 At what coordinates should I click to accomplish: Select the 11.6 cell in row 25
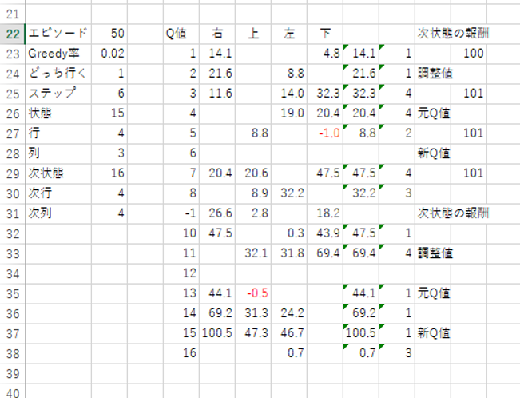[x=217, y=94]
